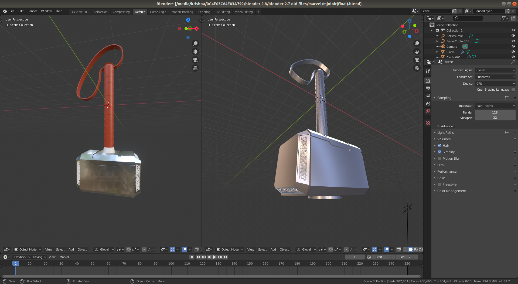Open the Render menu
The image size is (518, 284).
(x=32, y=11)
